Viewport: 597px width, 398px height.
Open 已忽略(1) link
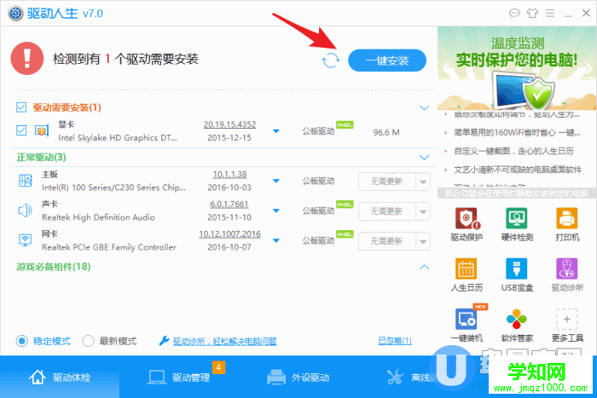(x=395, y=341)
